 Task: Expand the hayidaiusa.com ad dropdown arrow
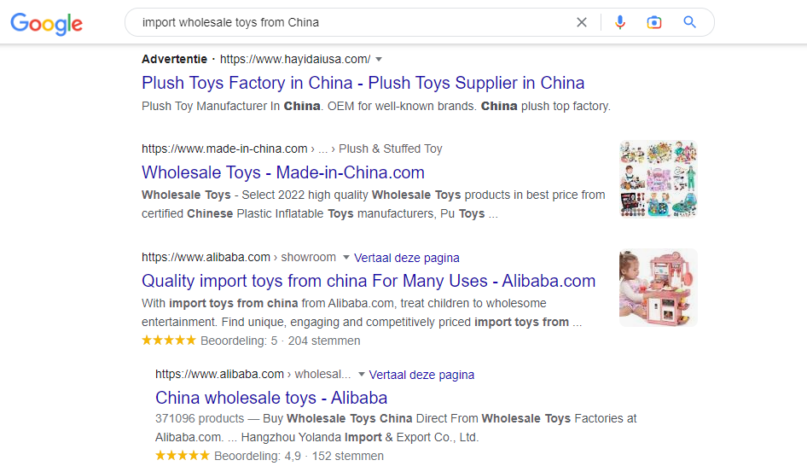[379, 59]
